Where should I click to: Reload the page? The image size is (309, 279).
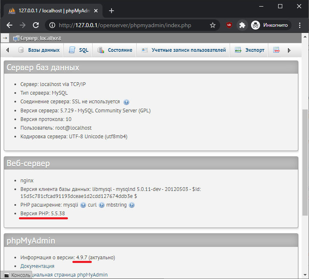(x=36, y=25)
